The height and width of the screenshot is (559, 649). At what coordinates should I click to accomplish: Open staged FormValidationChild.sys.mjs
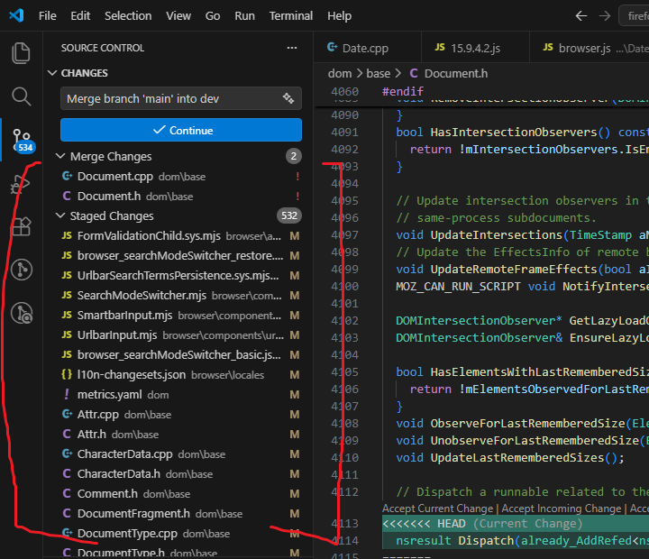(x=180, y=236)
